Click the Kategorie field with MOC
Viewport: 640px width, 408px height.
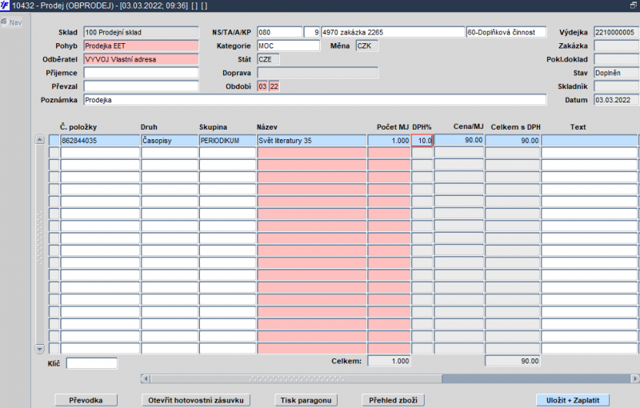coord(288,46)
